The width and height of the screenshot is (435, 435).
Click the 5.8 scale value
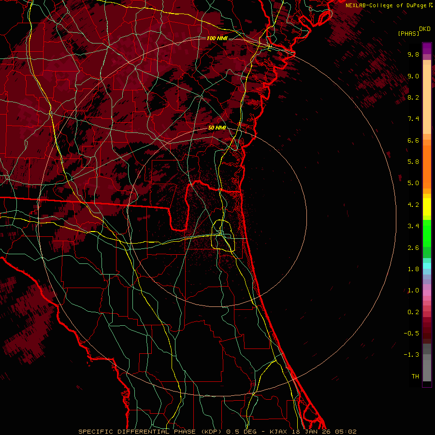pyautogui.click(x=413, y=162)
